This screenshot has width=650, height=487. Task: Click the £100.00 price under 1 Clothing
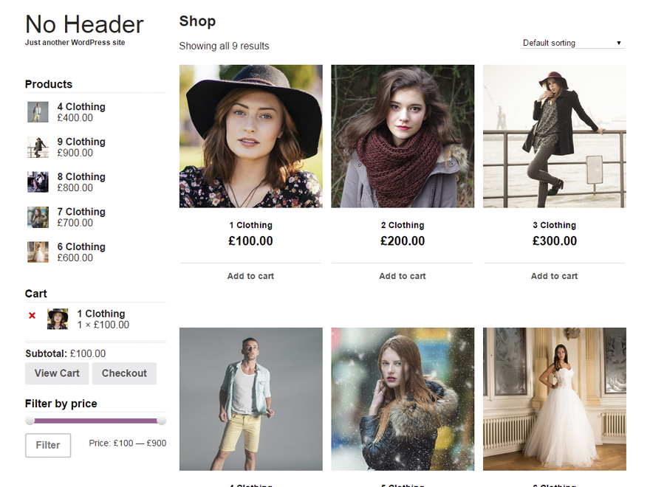pyautogui.click(x=251, y=241)
